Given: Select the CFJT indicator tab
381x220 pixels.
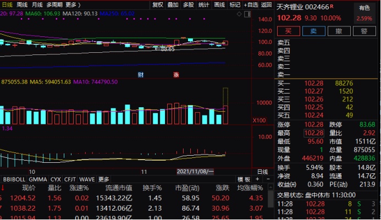Looking at the screenshot, I should coord(70,179).
